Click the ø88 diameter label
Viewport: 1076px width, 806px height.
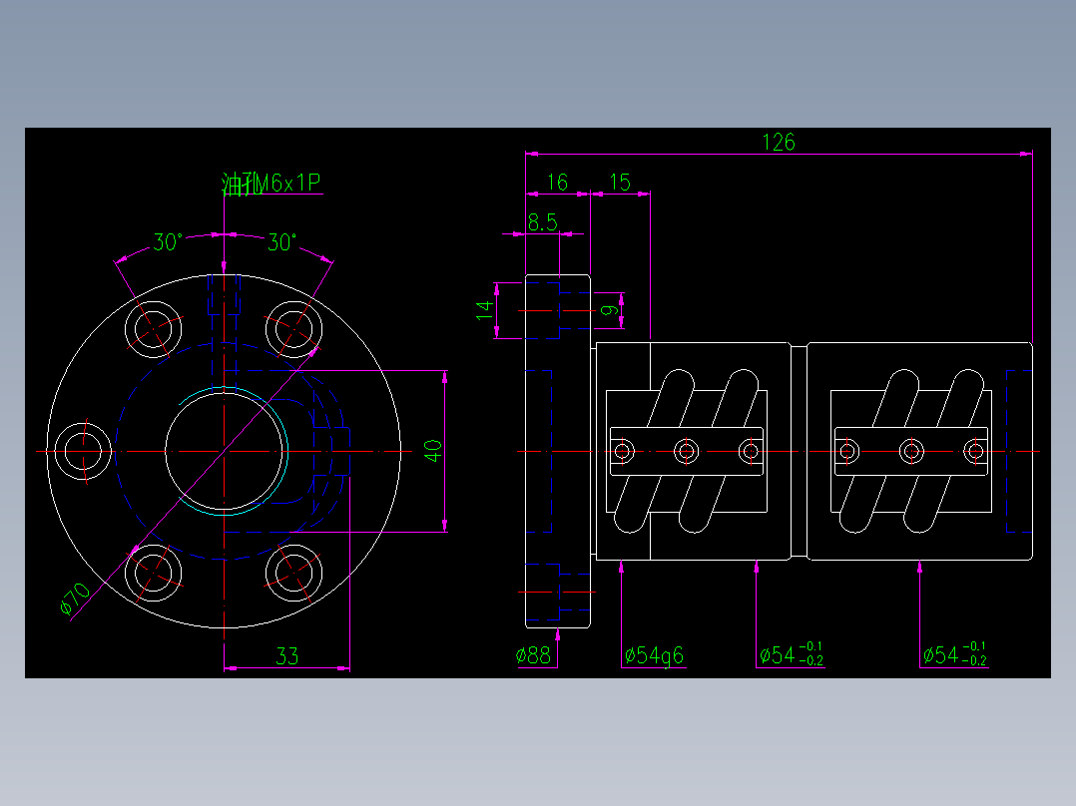[533, 655]
